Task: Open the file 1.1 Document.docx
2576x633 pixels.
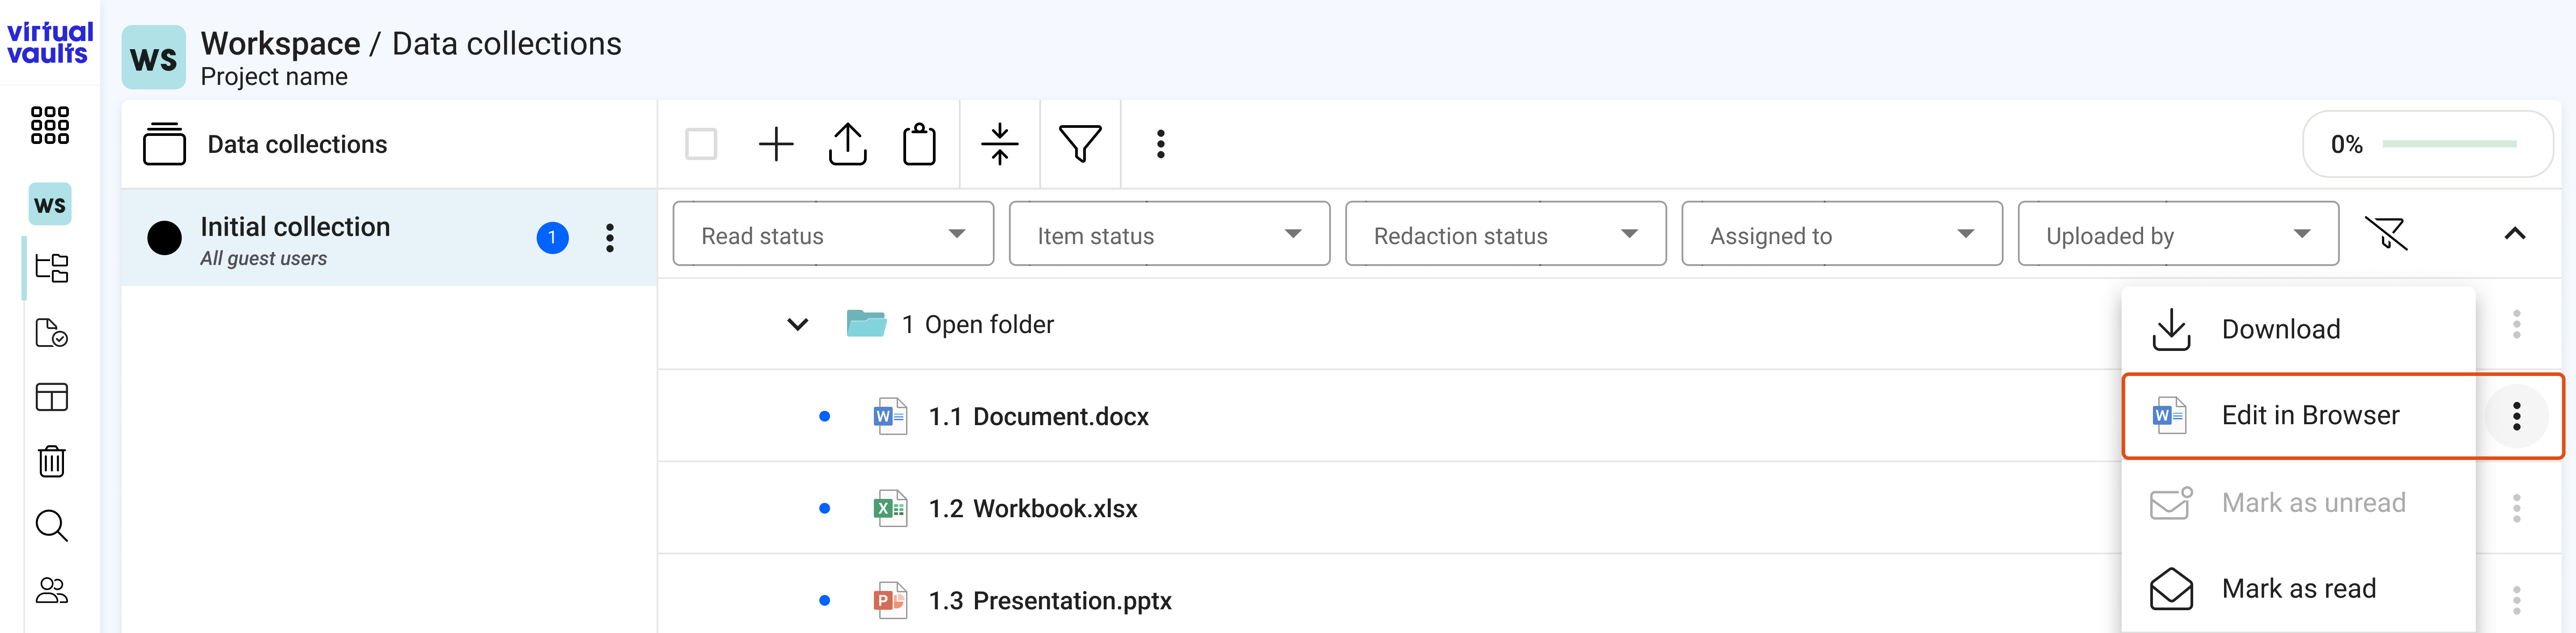Action: [1038, 417]
